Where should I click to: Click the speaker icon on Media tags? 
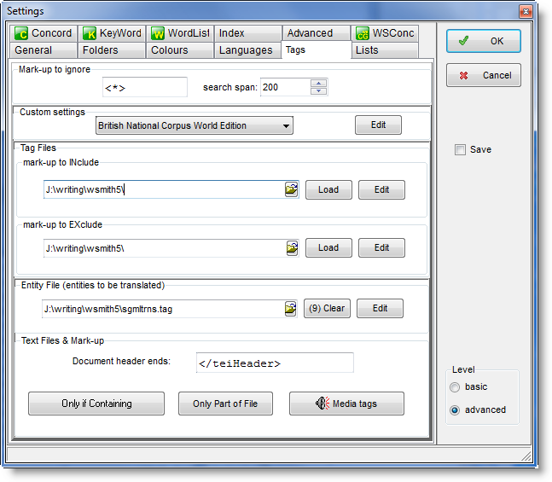click(x=322, y=404)
